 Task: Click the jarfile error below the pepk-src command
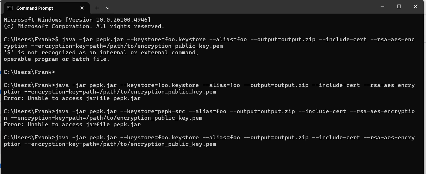click(x=72, y=125)
